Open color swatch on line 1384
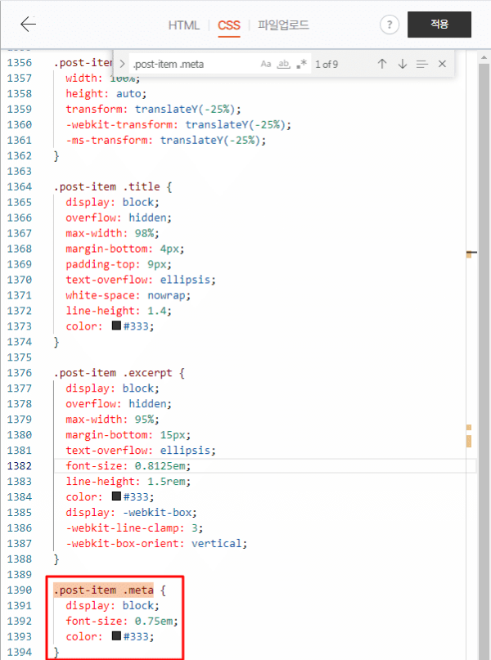The width and height of the screenshot is (491, 660). click(117, 496)
